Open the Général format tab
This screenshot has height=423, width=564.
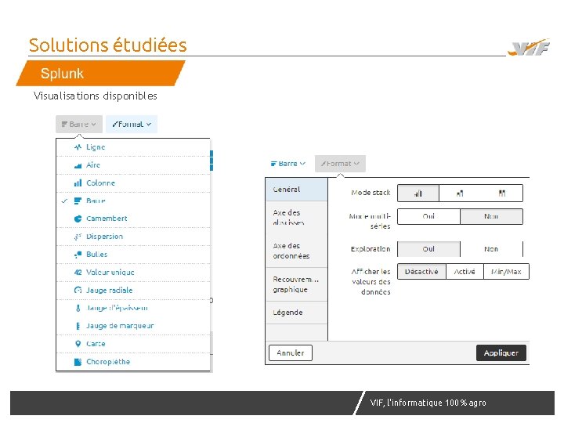click(297, 190)
